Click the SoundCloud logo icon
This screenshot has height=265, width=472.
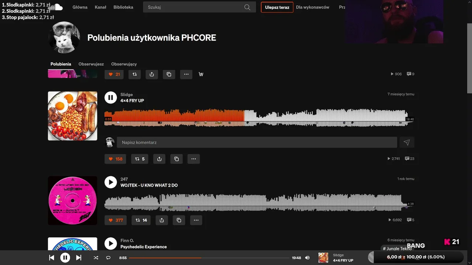(56, 7)
